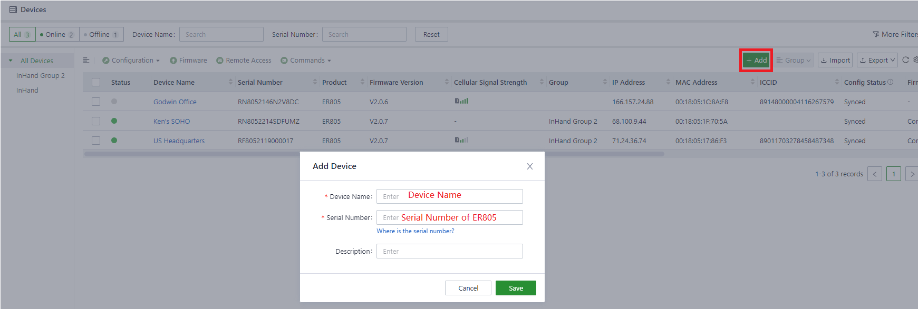This screenshot has height=309, width=918.
Task: Select the Godwin Office row checkbox
Action: [x=96, y=102]
